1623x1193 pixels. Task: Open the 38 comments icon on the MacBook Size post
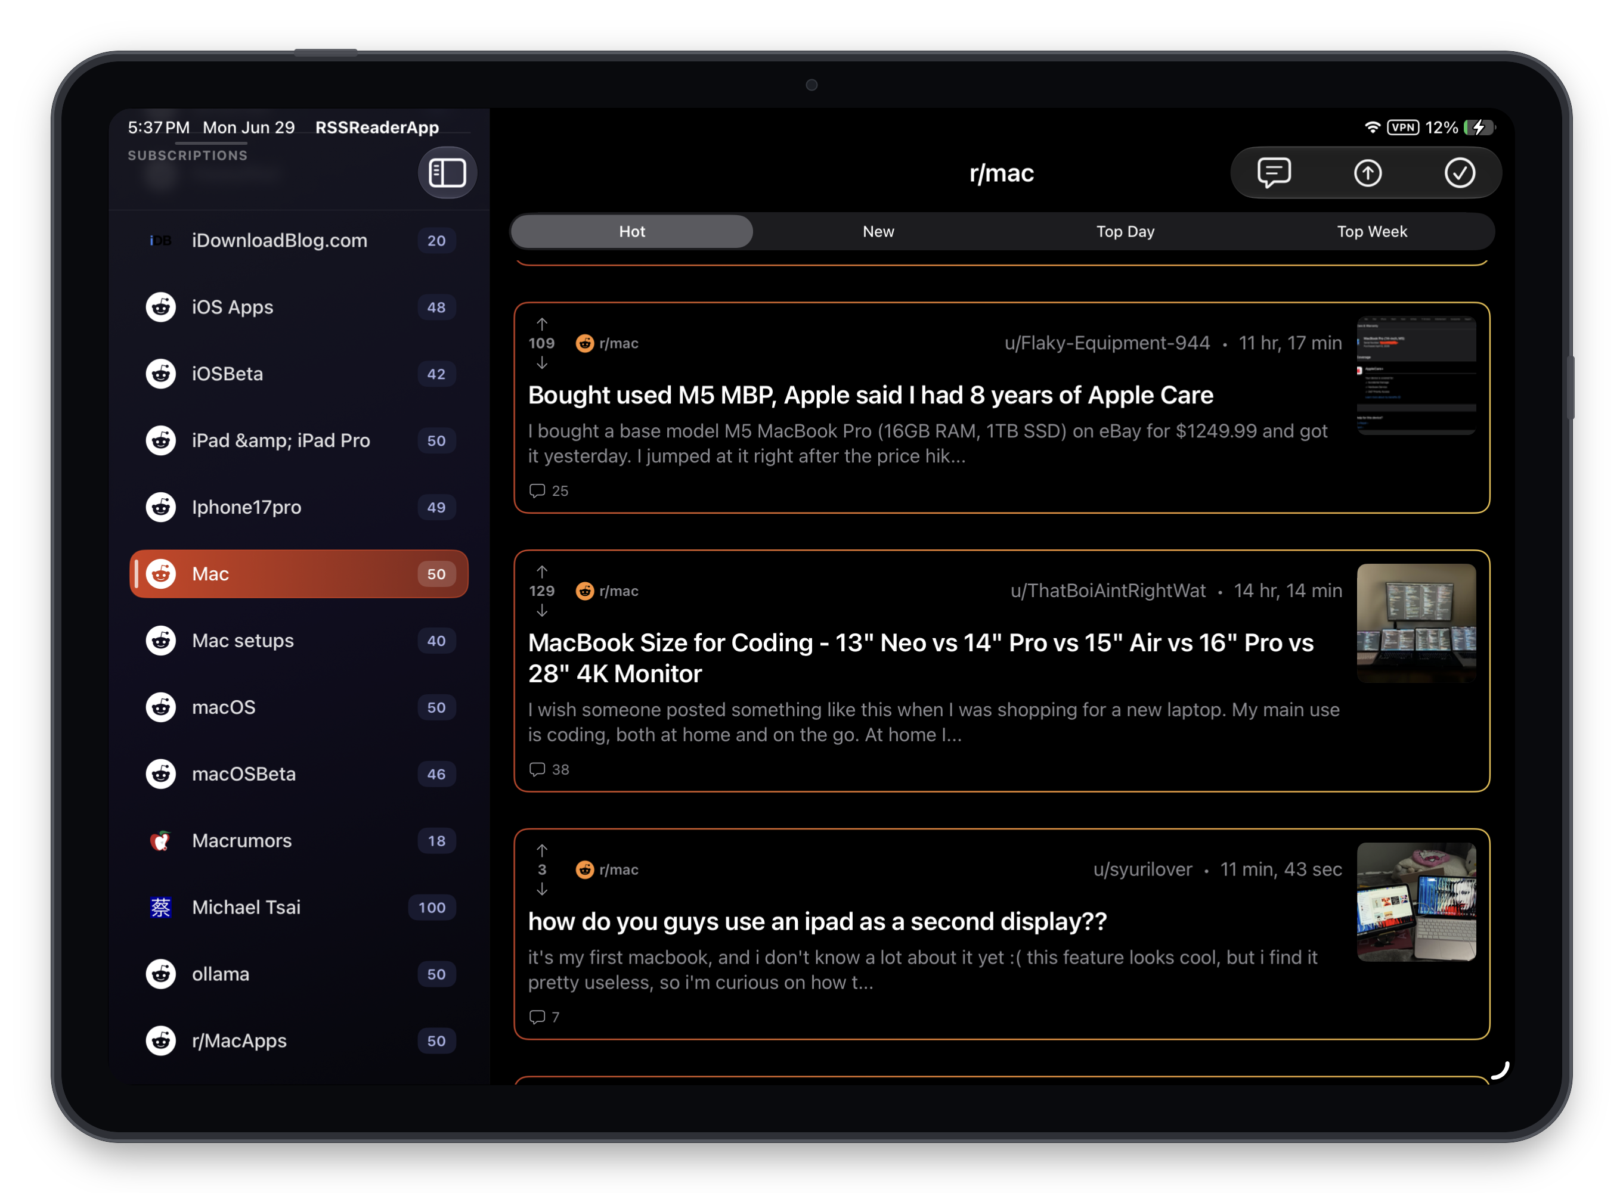point(537,770)
